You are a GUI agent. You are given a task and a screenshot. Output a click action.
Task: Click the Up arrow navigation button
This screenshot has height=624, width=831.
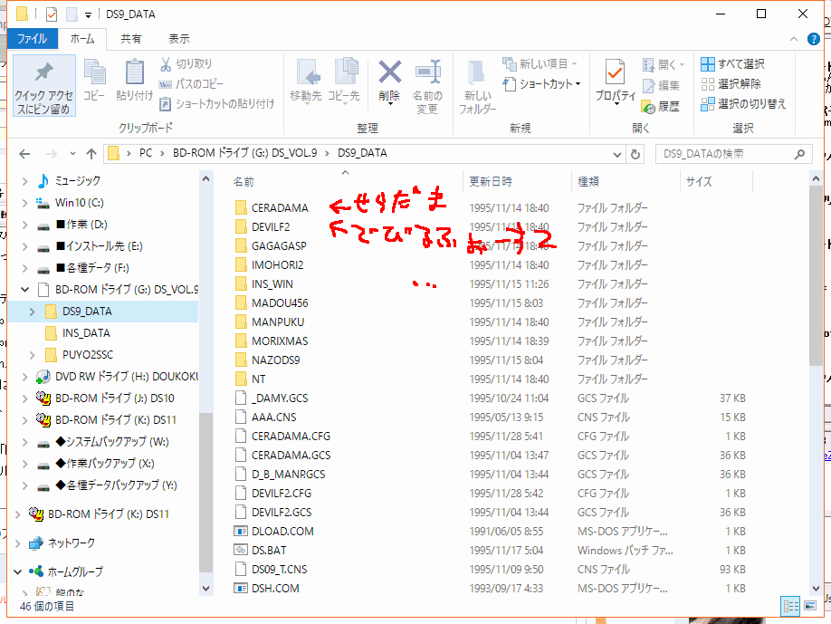(x=91, y=153)
